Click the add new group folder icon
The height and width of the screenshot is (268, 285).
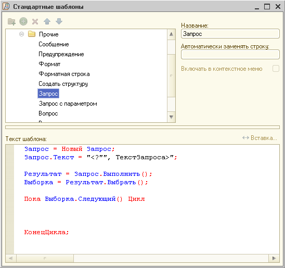pyautogui.click(x=11, y=22)
